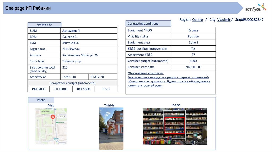Open the Centre region link
This screenshot has height=152, width=272.
[x=197, y=20]
